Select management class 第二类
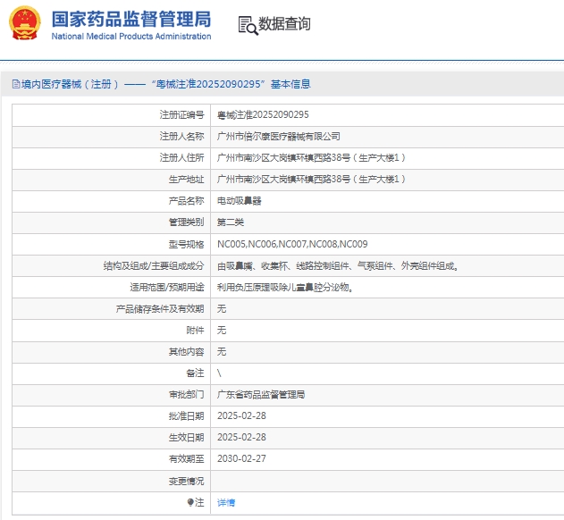 pos(231,222)
